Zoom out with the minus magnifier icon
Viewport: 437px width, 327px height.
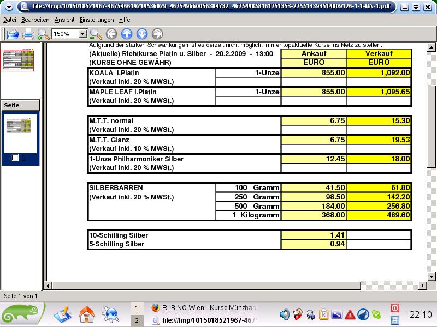coord(96,34)
